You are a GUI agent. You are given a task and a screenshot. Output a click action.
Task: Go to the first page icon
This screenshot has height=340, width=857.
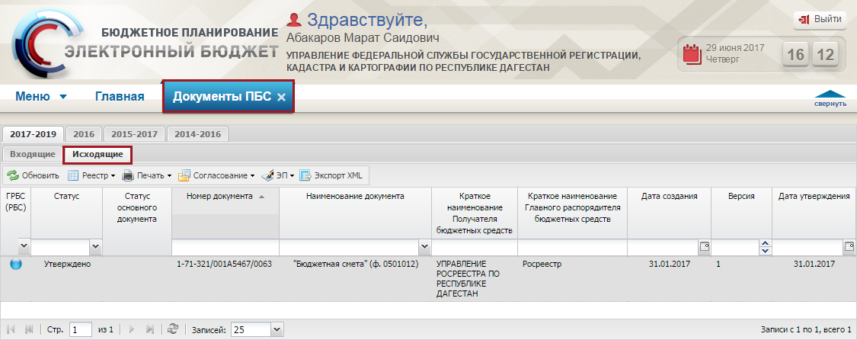tap(11, 329)
